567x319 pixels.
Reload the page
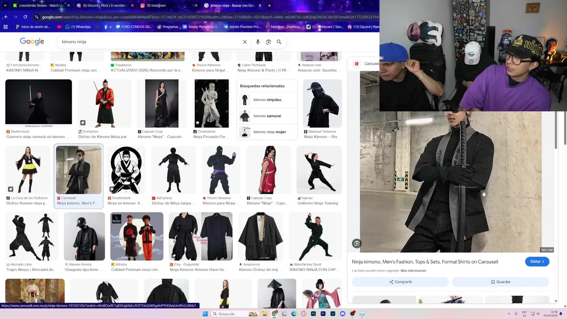[25, 17]
